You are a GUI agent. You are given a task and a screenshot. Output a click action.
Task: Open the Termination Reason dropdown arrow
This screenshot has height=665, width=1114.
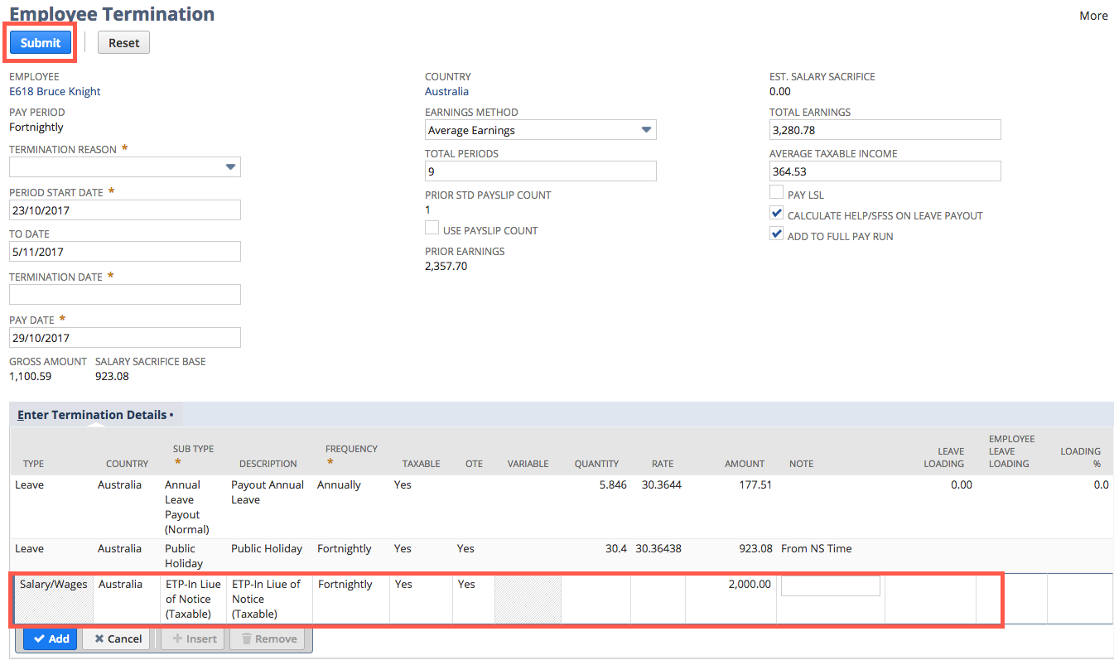[x=230, y=166]
